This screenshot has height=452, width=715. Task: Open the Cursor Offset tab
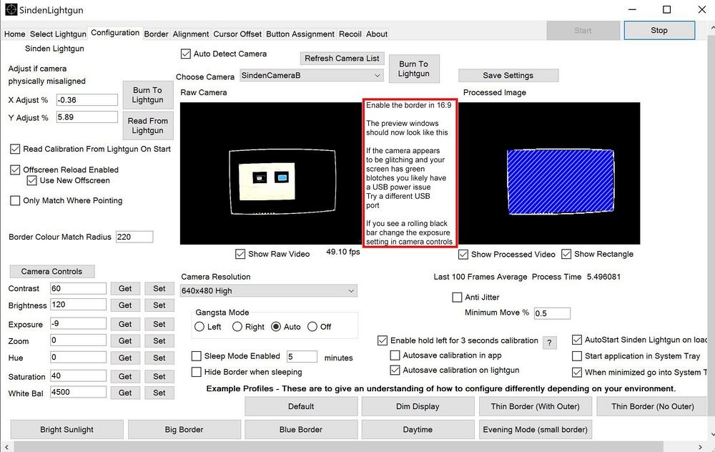(237, 34)
